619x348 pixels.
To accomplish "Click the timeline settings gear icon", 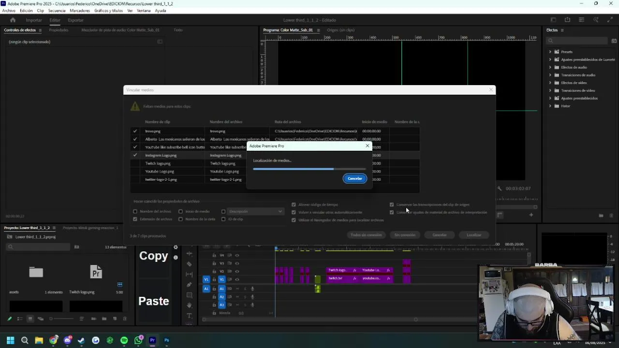I will click(x=176, y=247).
